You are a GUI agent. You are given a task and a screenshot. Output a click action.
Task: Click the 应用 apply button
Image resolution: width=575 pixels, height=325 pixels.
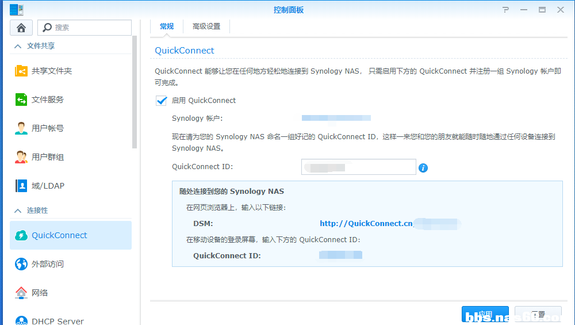(x=485, y=314)
